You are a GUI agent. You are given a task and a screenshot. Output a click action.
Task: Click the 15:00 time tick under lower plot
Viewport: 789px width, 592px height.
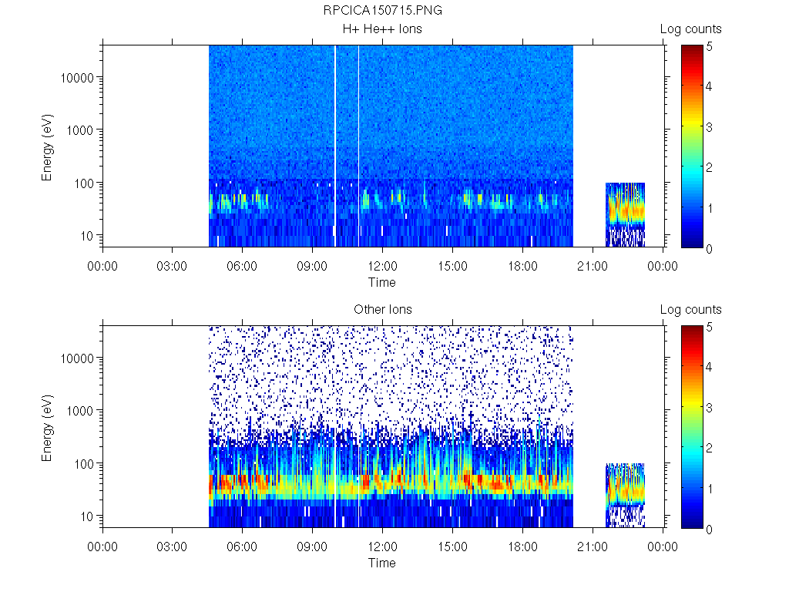[x=452, y=547]
